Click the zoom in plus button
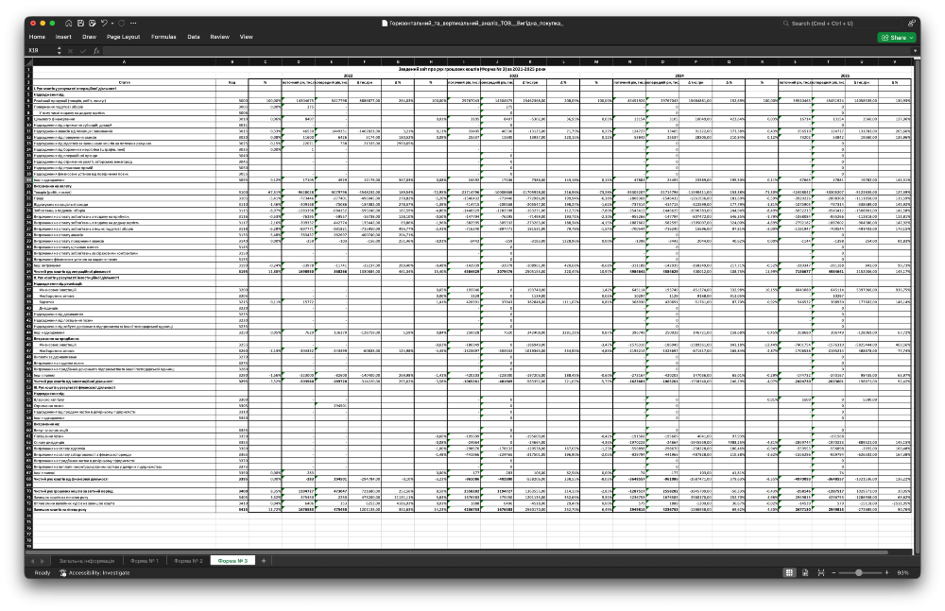 click(886, 573)
